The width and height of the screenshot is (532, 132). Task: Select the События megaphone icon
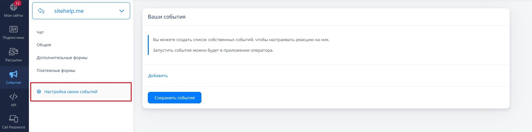coord(13,74)
